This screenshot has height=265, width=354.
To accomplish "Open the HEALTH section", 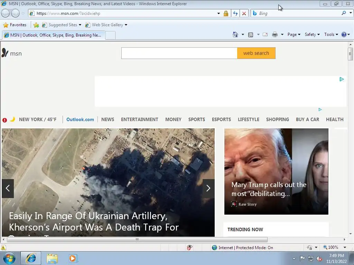I will click(x=335, y=119).
